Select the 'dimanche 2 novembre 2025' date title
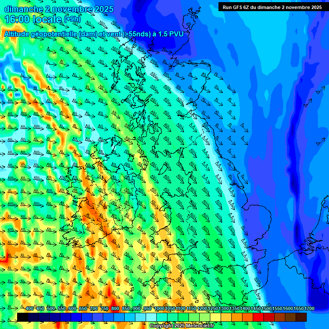329x329 pixels. pyautogui.click(x=59, y=9)
